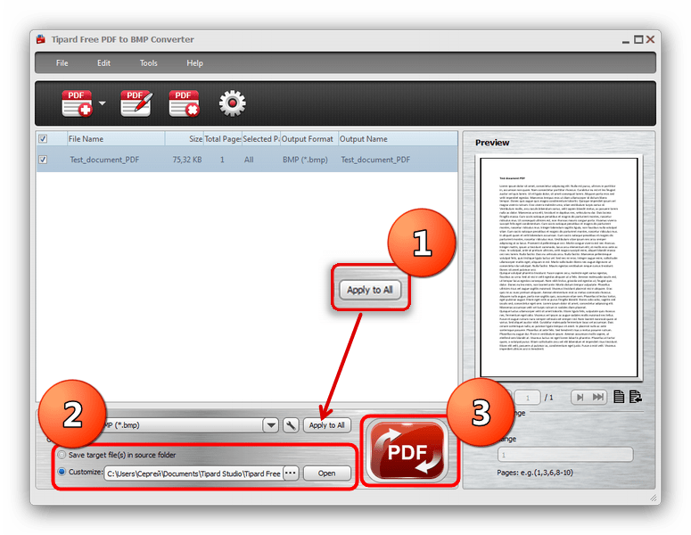Image resolution: width=691 pixels, height=535 pixels.
Task: Open the Tools menu
Action: click(x=149, y=63)
